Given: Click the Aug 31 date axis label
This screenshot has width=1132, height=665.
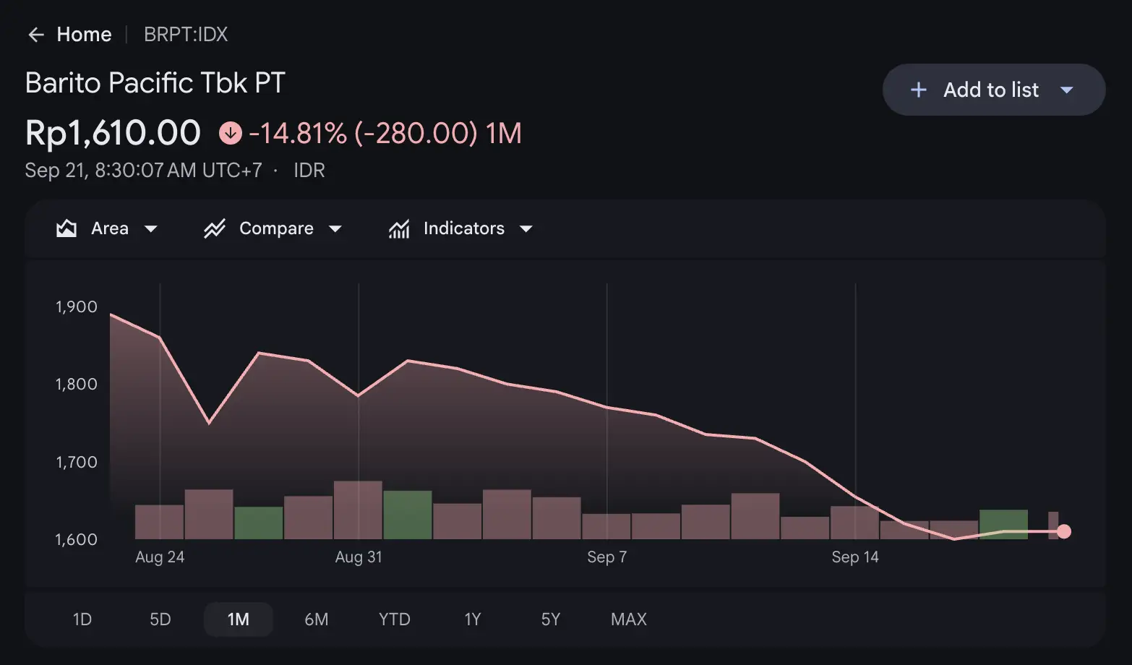Looking at the screenshot, I should point(359,557).
